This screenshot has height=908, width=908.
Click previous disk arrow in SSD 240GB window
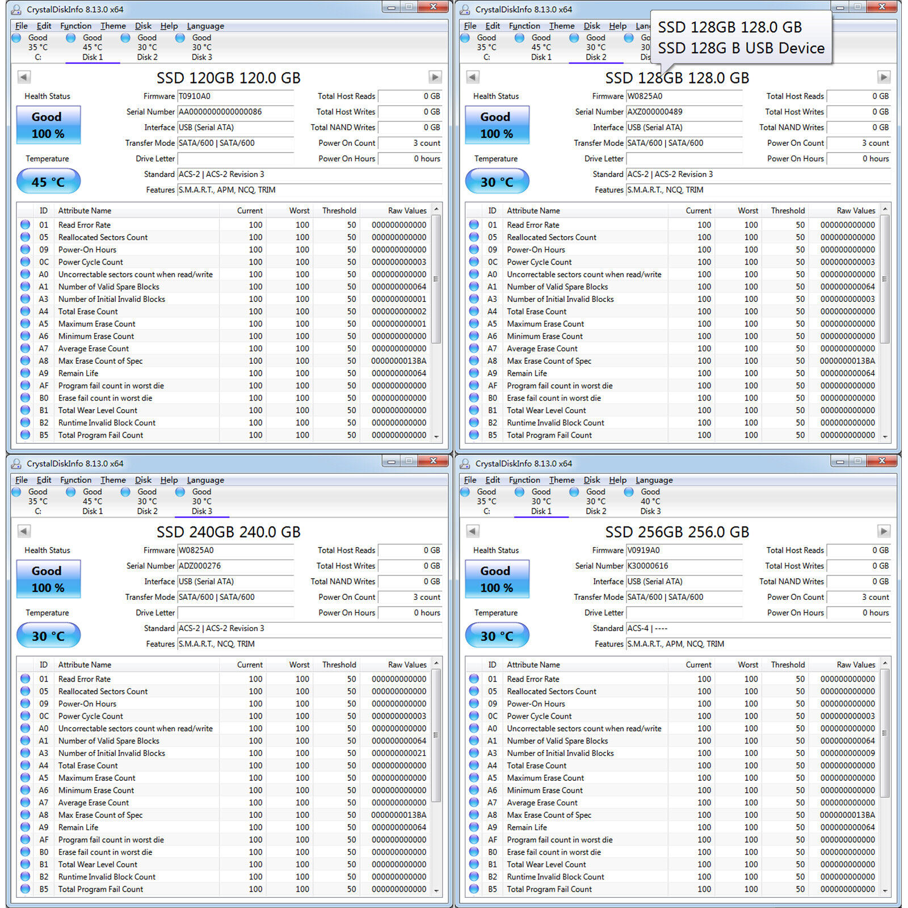(24, 531)
